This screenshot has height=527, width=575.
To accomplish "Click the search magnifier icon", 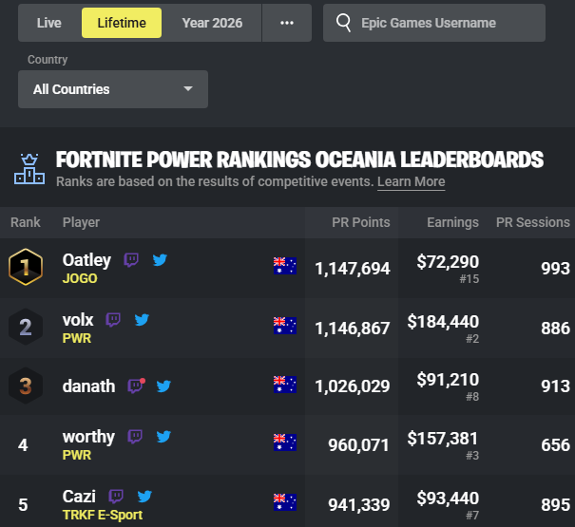I will (344, 23).
